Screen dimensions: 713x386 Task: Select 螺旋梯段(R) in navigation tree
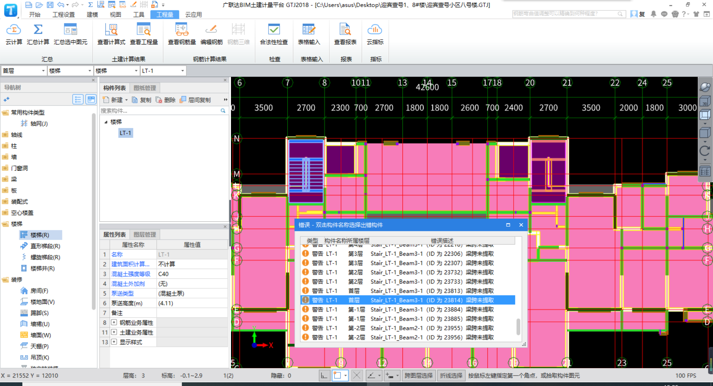[40, 257]
